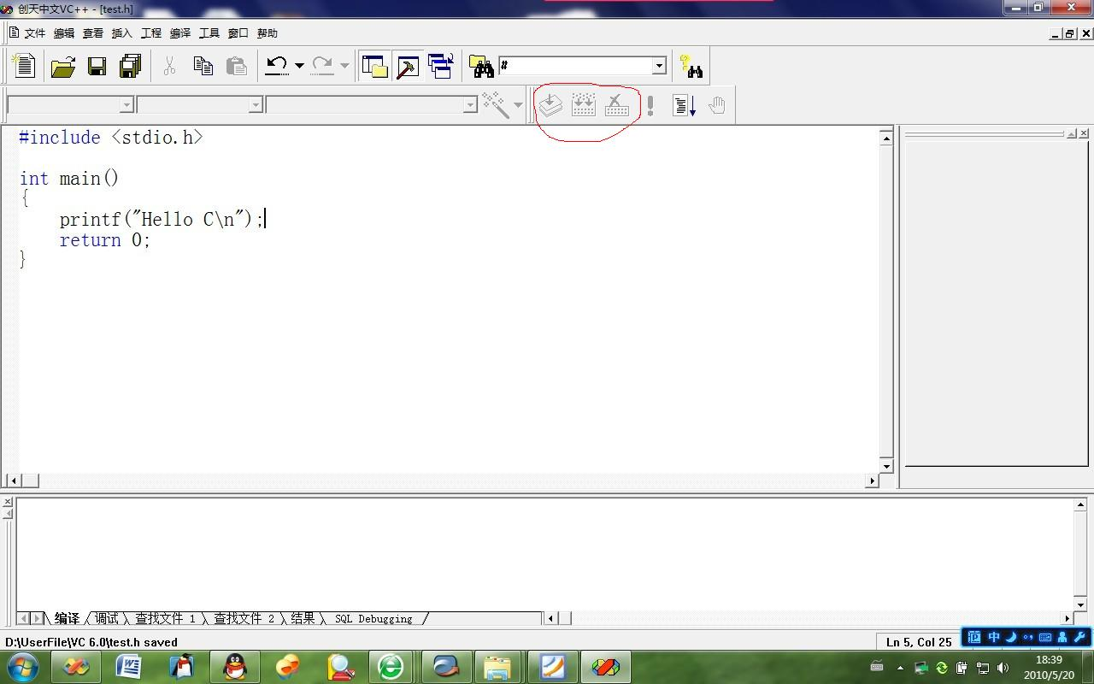Start debugging with Go icon
Screen dimensions: 1094x684
684,105
